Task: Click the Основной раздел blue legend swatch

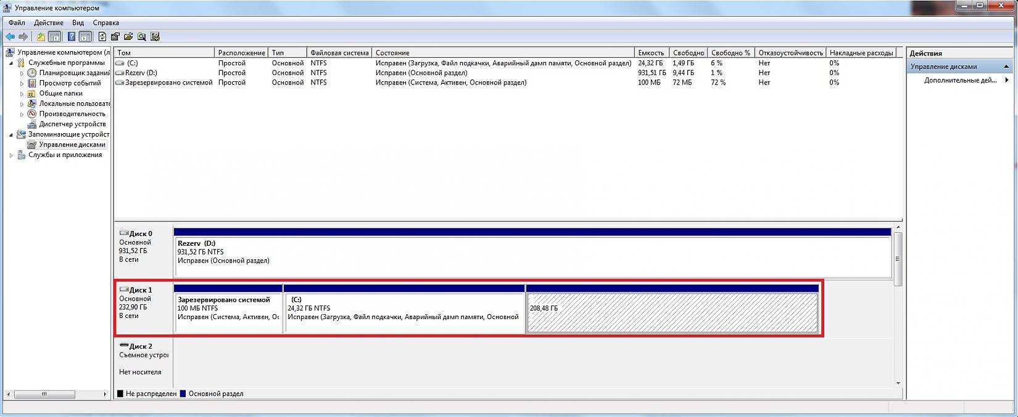Action: coord(183,394)
